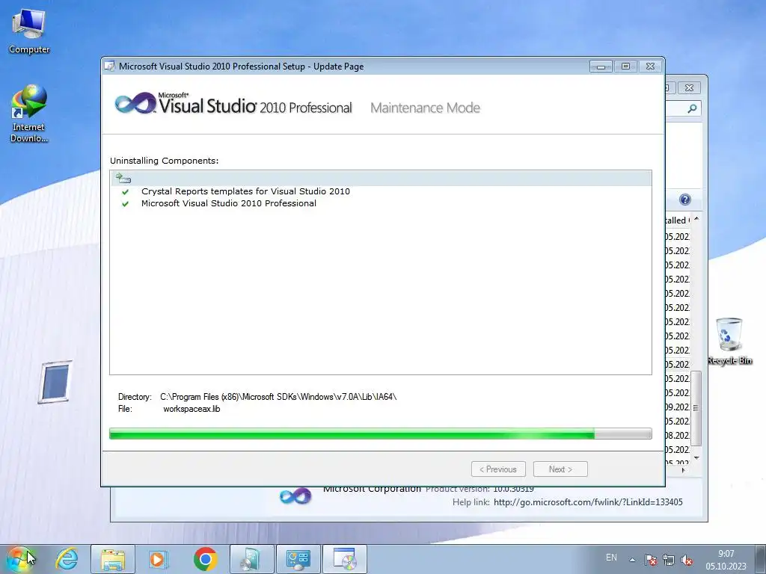Image resolution: width=766 pixels, height=574 pixels.
Task: Click vertical scrollbar thumb in programs list
Action: [x=696, y=408]
